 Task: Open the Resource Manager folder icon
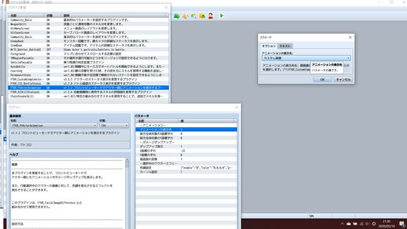pyautogui.click(x=202, y=16)
